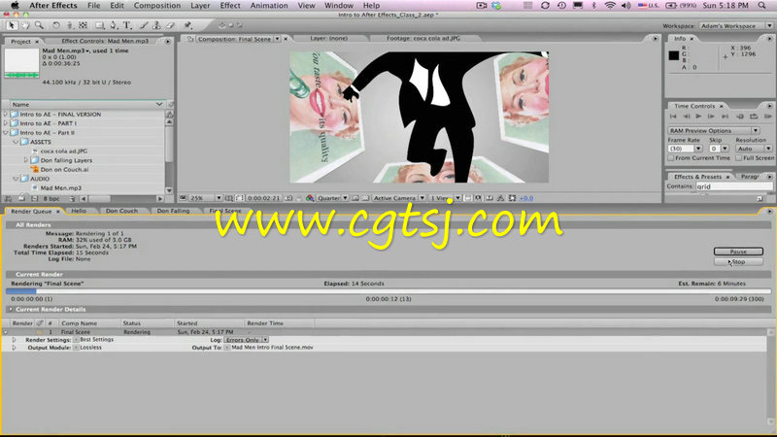Open Frame Rate dropdown arrow

698,149
